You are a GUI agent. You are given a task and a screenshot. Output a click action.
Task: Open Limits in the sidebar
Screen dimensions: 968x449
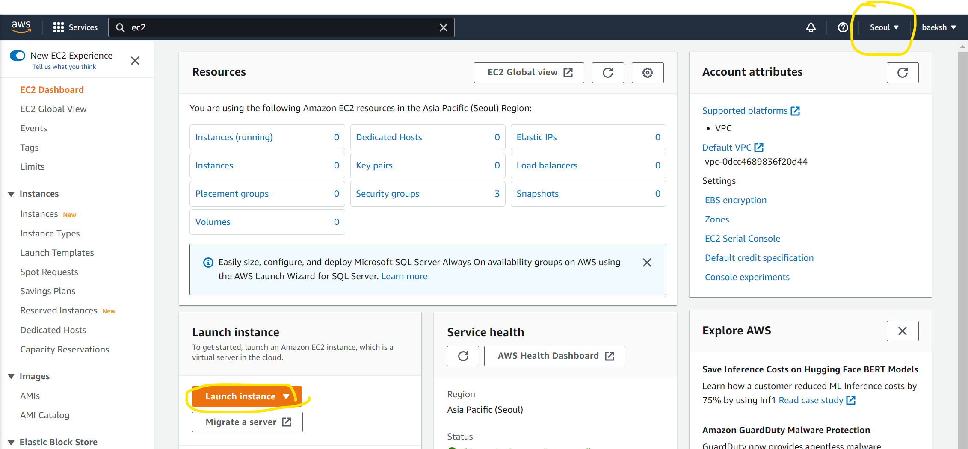pyautogui.click(x=33, y=167)
